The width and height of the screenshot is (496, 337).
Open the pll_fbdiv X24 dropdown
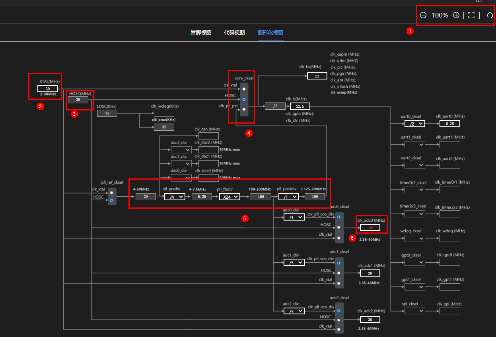(230, 197)
